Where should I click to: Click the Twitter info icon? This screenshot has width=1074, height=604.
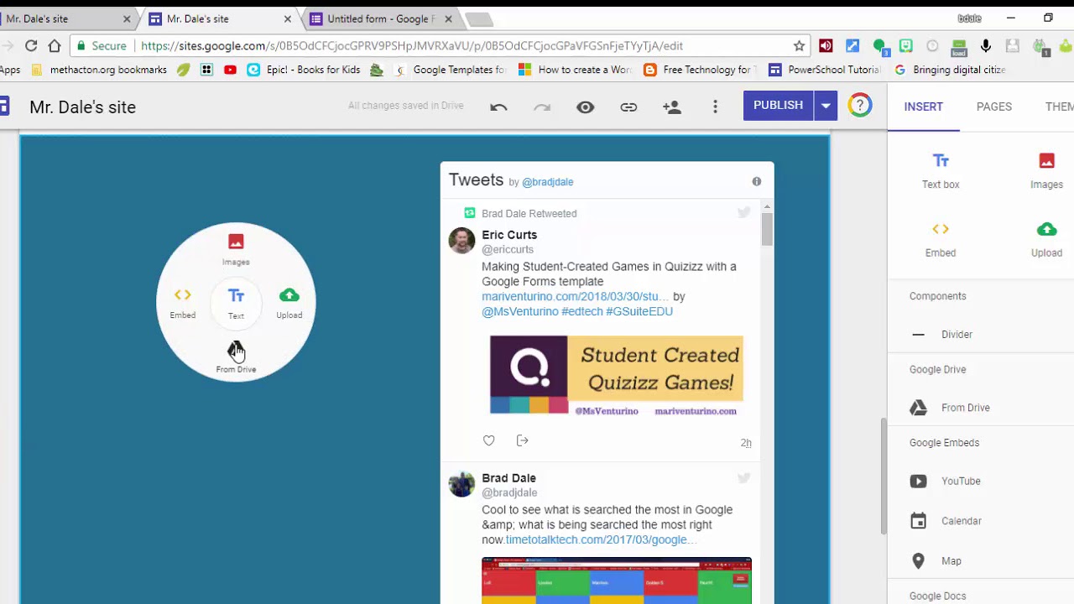coord(757,181)
